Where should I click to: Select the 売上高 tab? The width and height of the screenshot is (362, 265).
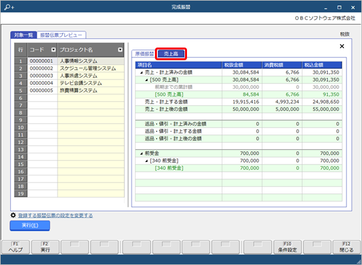(x=171, y=54)
